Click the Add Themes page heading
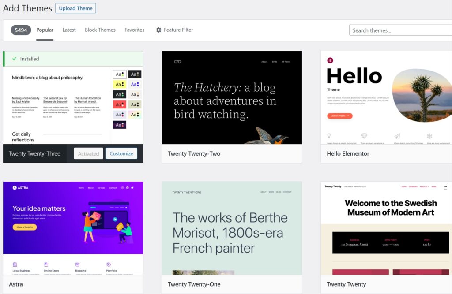The height and width of the screenshot is (294, 452). tap(27, 8)
